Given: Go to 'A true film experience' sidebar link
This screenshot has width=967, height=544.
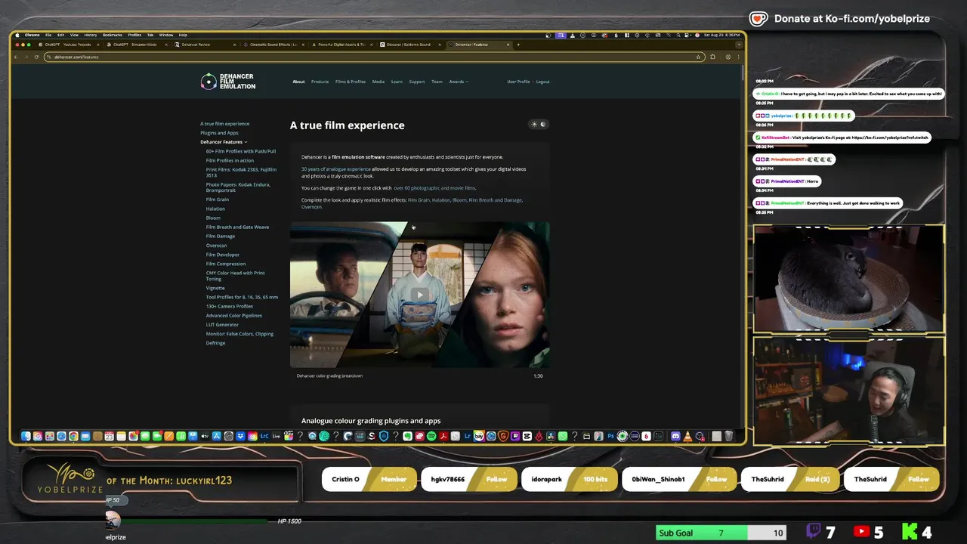Looking at the screenshot, I should [x=224, y=124].
